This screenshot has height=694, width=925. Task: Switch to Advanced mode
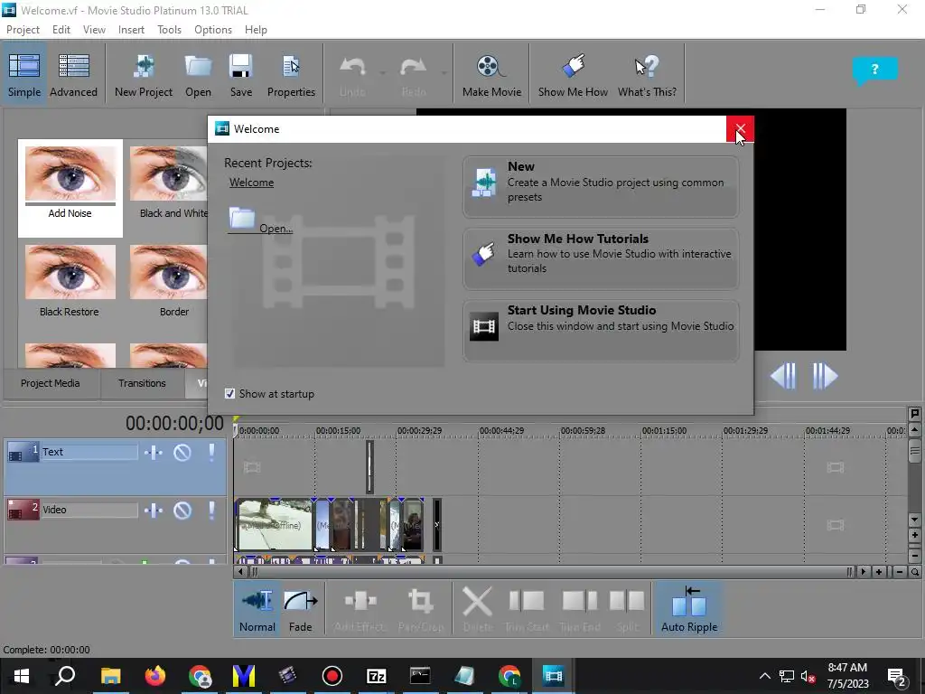pyautogui.click(x=73, y=74)
